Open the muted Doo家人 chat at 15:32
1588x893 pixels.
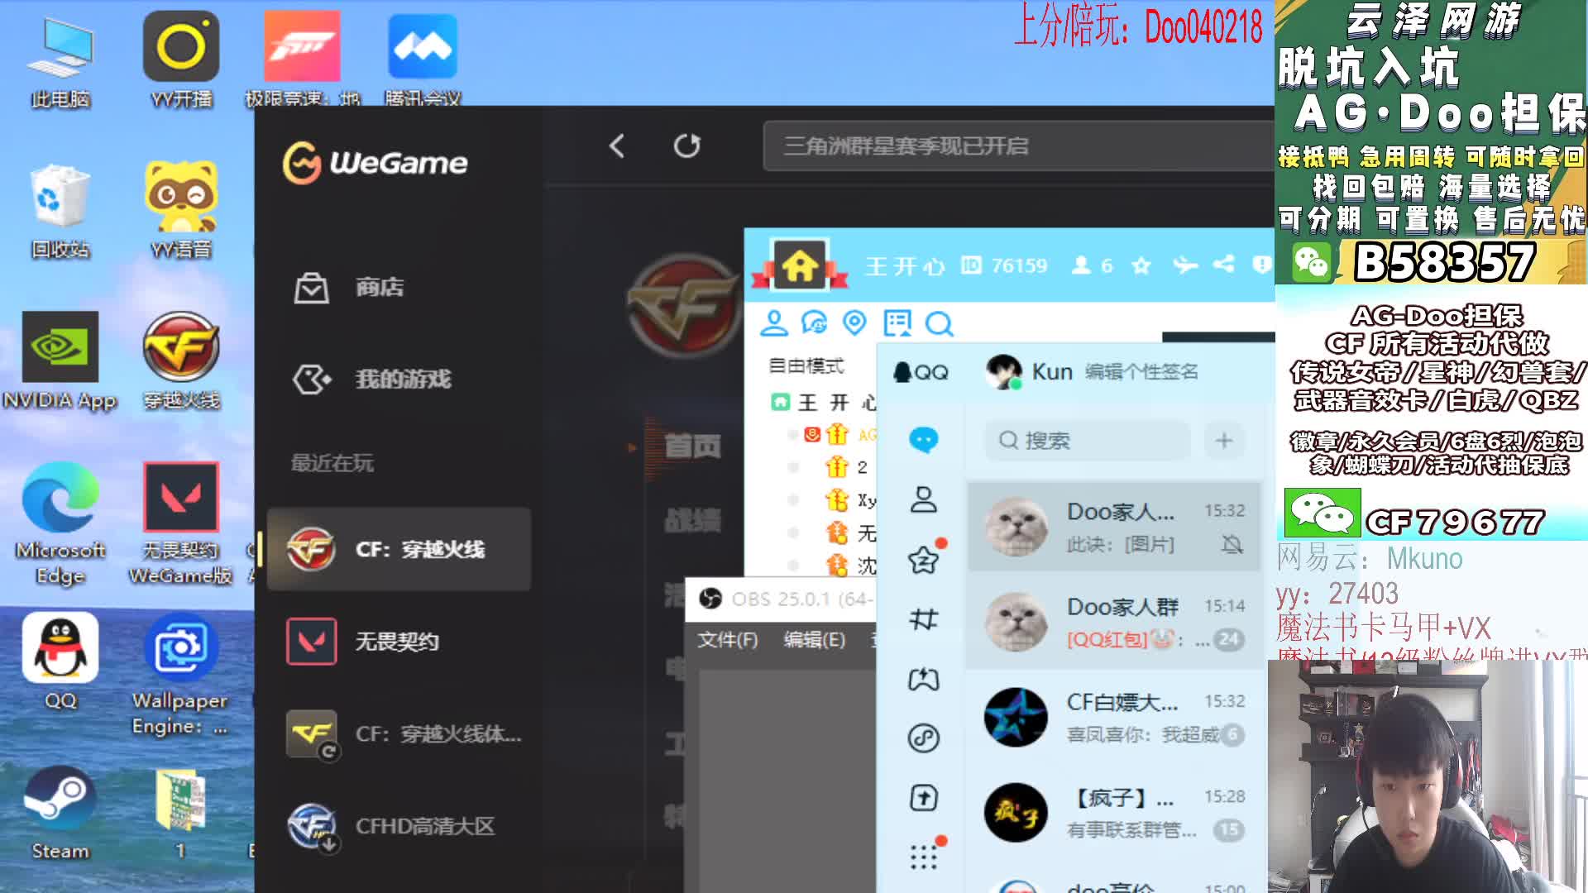[x=1114, y=527]
